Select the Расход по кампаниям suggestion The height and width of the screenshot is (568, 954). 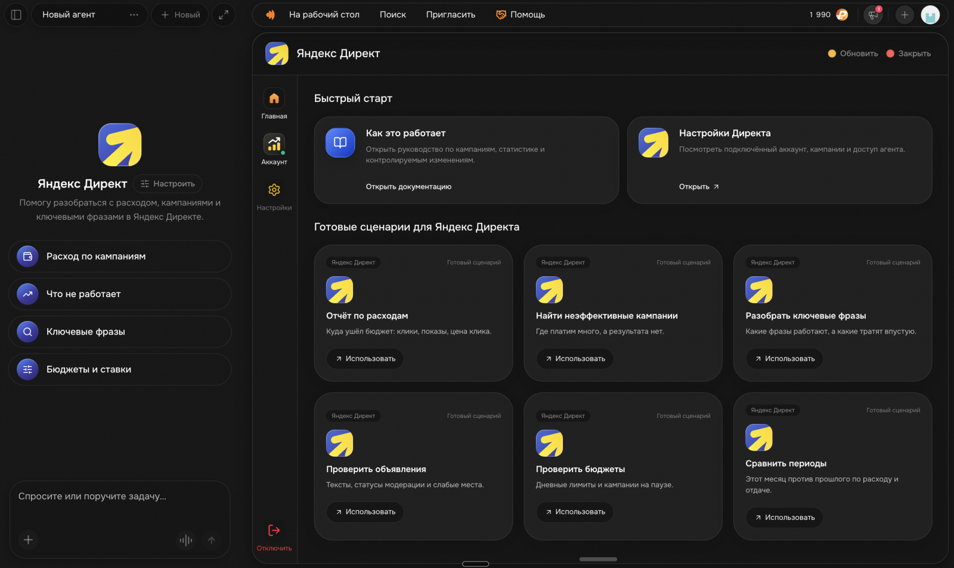click(120, 257)
